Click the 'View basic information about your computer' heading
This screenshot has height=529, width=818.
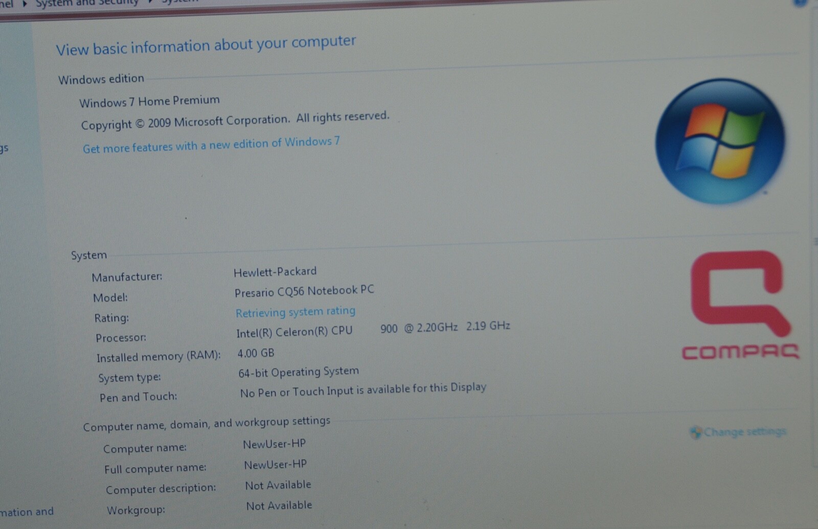206,45
